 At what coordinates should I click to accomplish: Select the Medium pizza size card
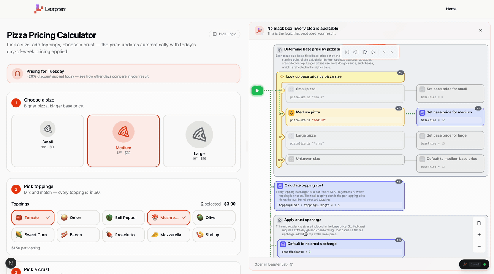point(123,141)
